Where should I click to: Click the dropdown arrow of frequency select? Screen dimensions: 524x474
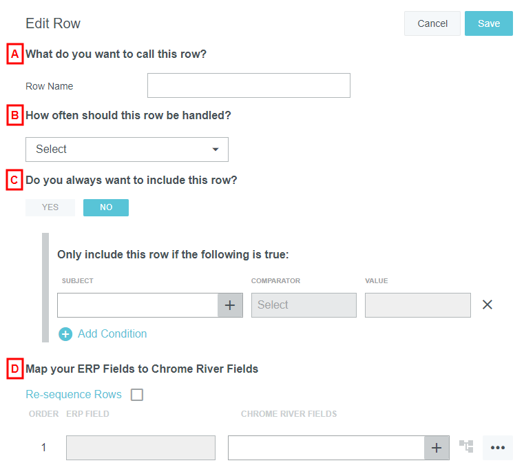(216, 150)
